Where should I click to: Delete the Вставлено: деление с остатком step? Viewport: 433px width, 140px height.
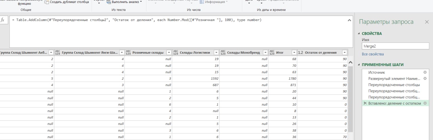[365, 103]
